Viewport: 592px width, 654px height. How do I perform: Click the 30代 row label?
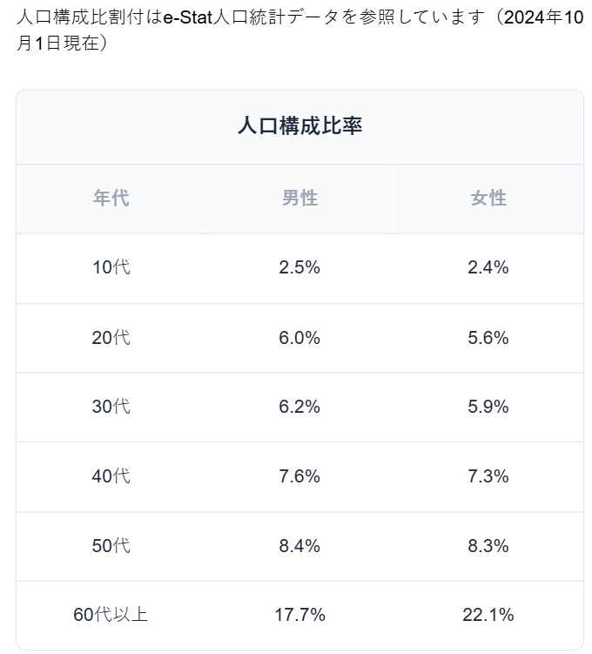[x=111, y=407]
